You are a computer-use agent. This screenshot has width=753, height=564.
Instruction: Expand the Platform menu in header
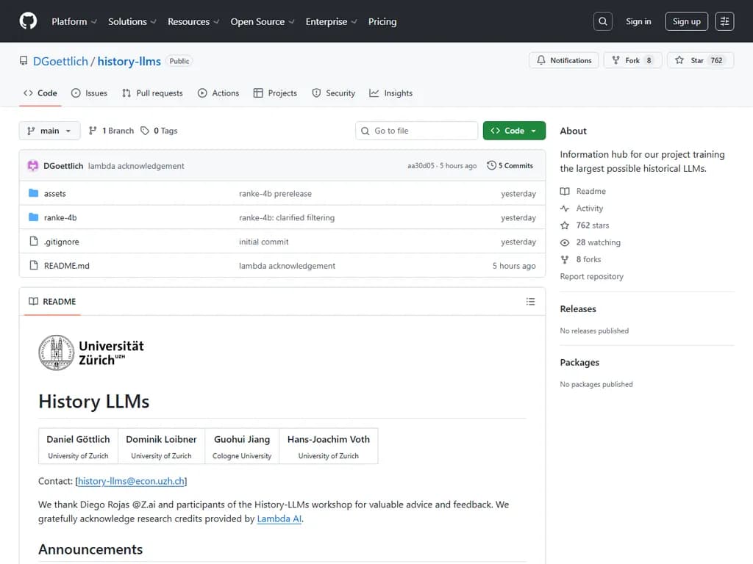pyautogui.click(x=74, y=21)
